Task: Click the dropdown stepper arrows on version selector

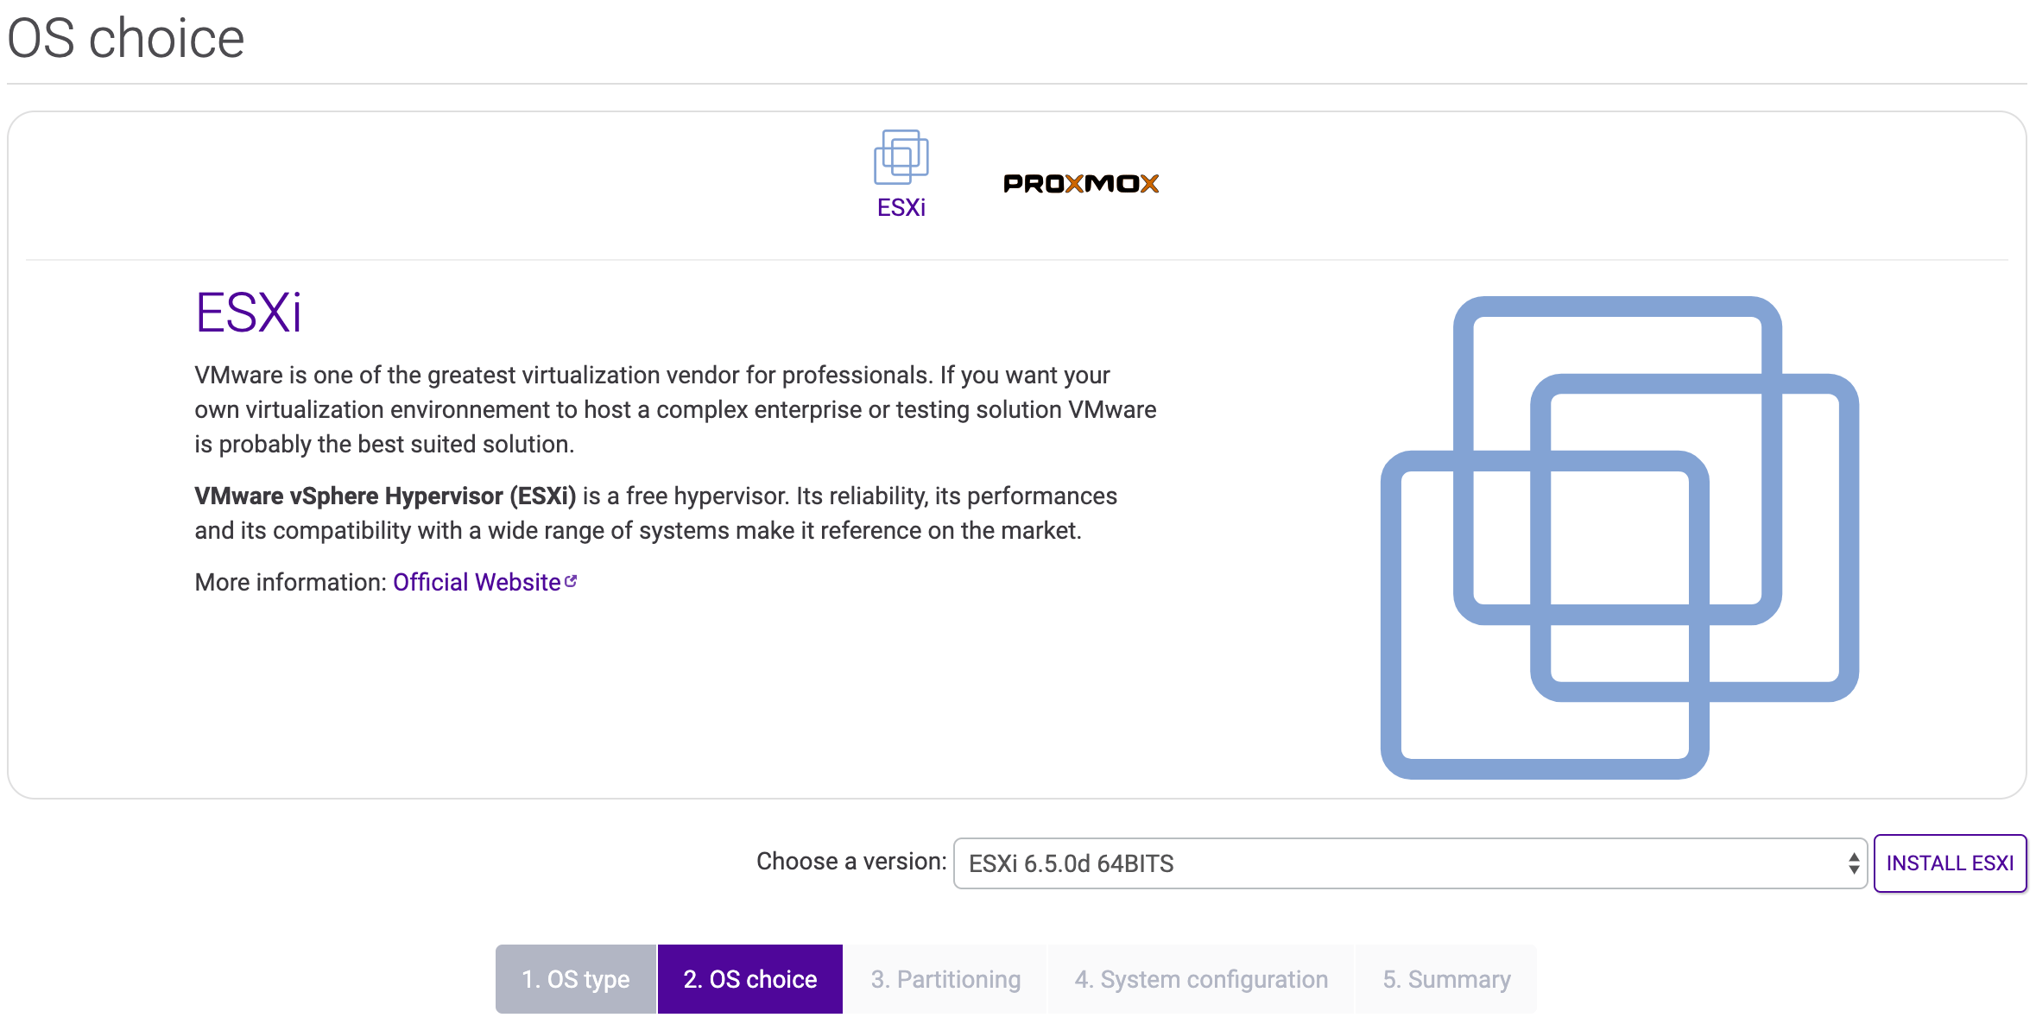Action: coord(1853,863)
